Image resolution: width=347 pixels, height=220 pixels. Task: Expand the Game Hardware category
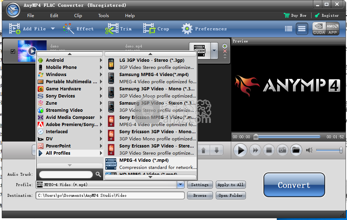70,89
